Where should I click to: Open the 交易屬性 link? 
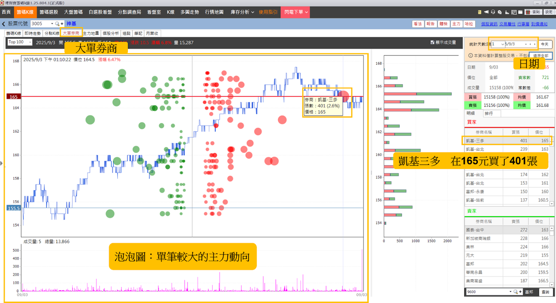click(507, 24)
